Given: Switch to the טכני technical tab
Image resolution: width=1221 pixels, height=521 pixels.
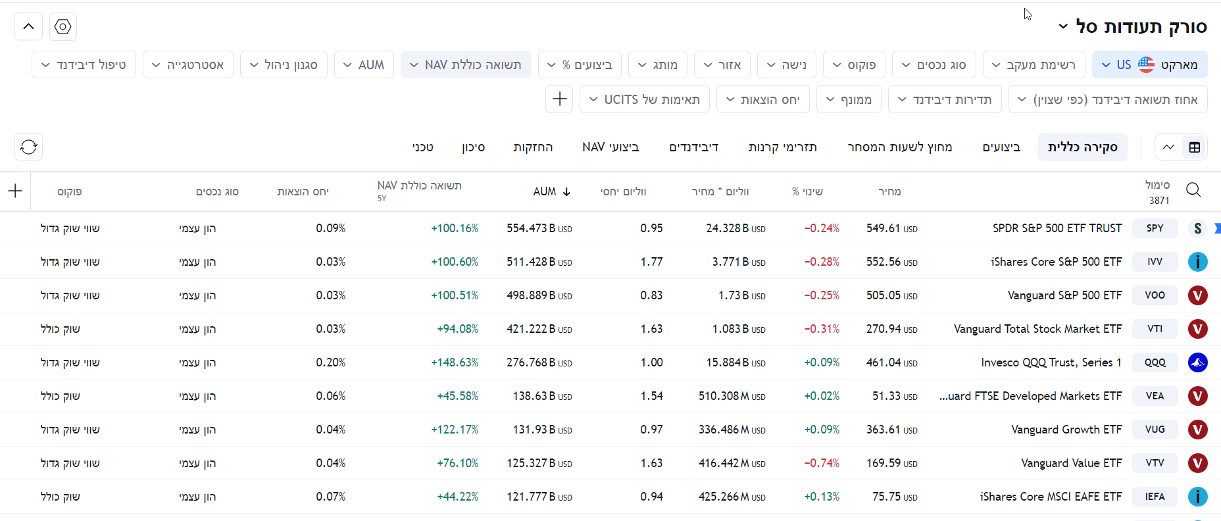Looking at the screenshot, I should tap(423, 147).
